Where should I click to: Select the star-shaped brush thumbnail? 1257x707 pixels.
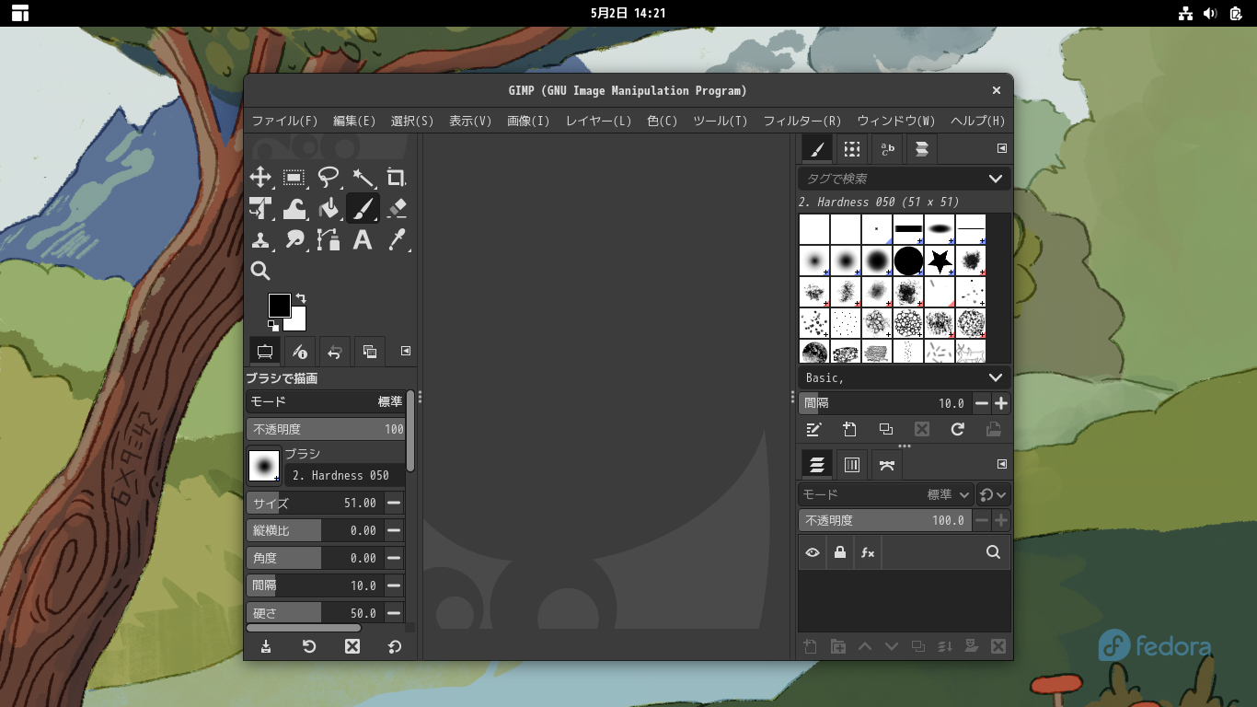[x=940, y=261]
